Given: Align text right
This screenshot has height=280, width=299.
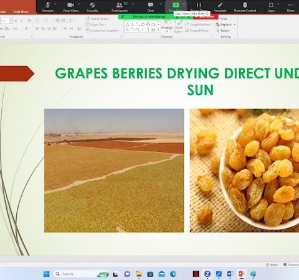Looking at the screenshot, I should click(x=49, y=29).
